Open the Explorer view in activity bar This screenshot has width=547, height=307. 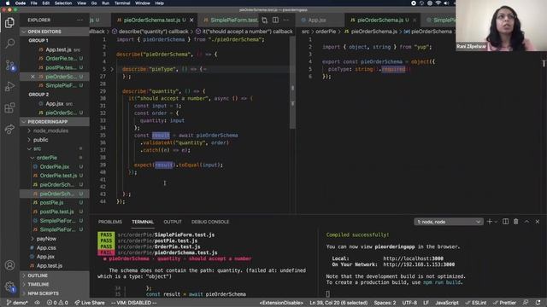point(9,23)
